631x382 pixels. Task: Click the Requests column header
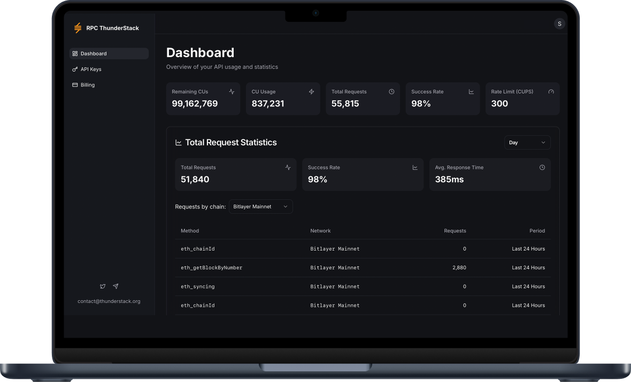pos(455,231)
